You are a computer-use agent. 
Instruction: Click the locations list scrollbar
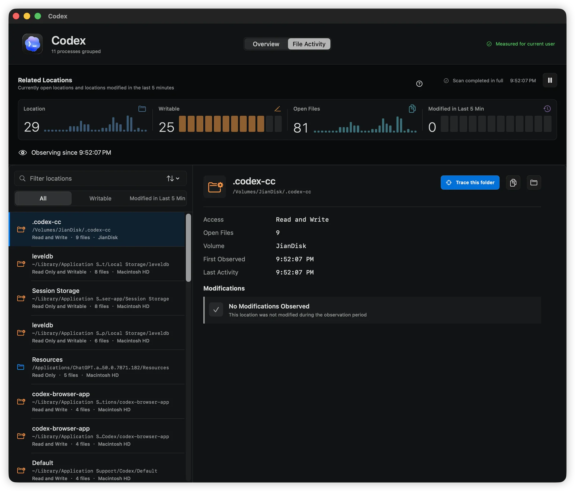click(188, 248)
